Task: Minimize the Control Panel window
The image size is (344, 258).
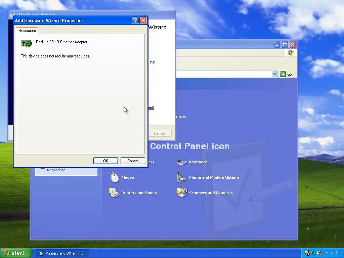Action: point(277,45)
